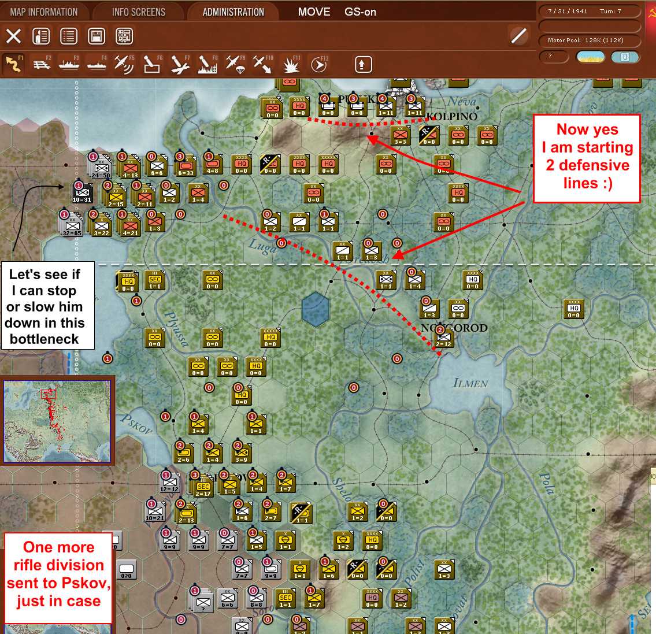
Task: Select the 12=12 unit counter
Action: pos(169,483)
